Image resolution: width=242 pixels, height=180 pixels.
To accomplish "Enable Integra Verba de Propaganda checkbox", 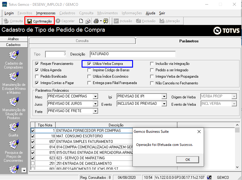I will 152,76.
